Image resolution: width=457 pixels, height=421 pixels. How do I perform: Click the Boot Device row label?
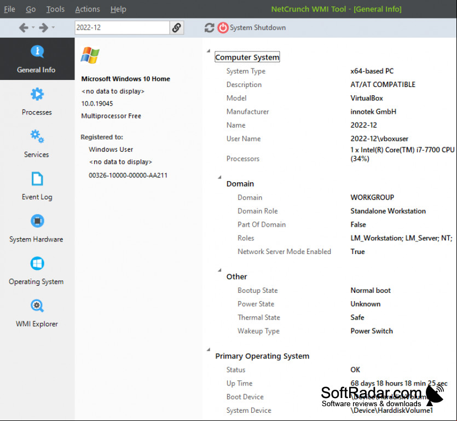click(245, 397)
